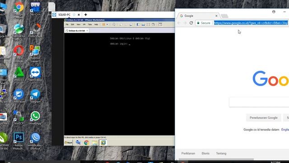This screenshot has height=163, width=289.
Task: Open the VMware Edit menu
Action: point(73,24)
